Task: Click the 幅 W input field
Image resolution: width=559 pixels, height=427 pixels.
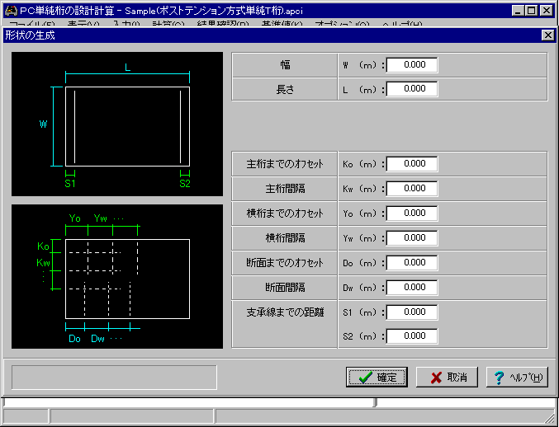Action: point(412,65)
